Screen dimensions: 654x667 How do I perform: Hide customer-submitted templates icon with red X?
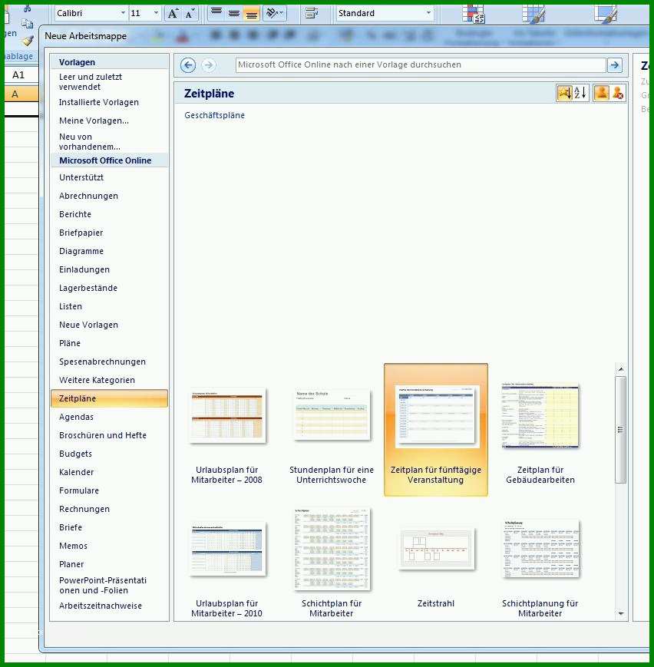point(617,93)
